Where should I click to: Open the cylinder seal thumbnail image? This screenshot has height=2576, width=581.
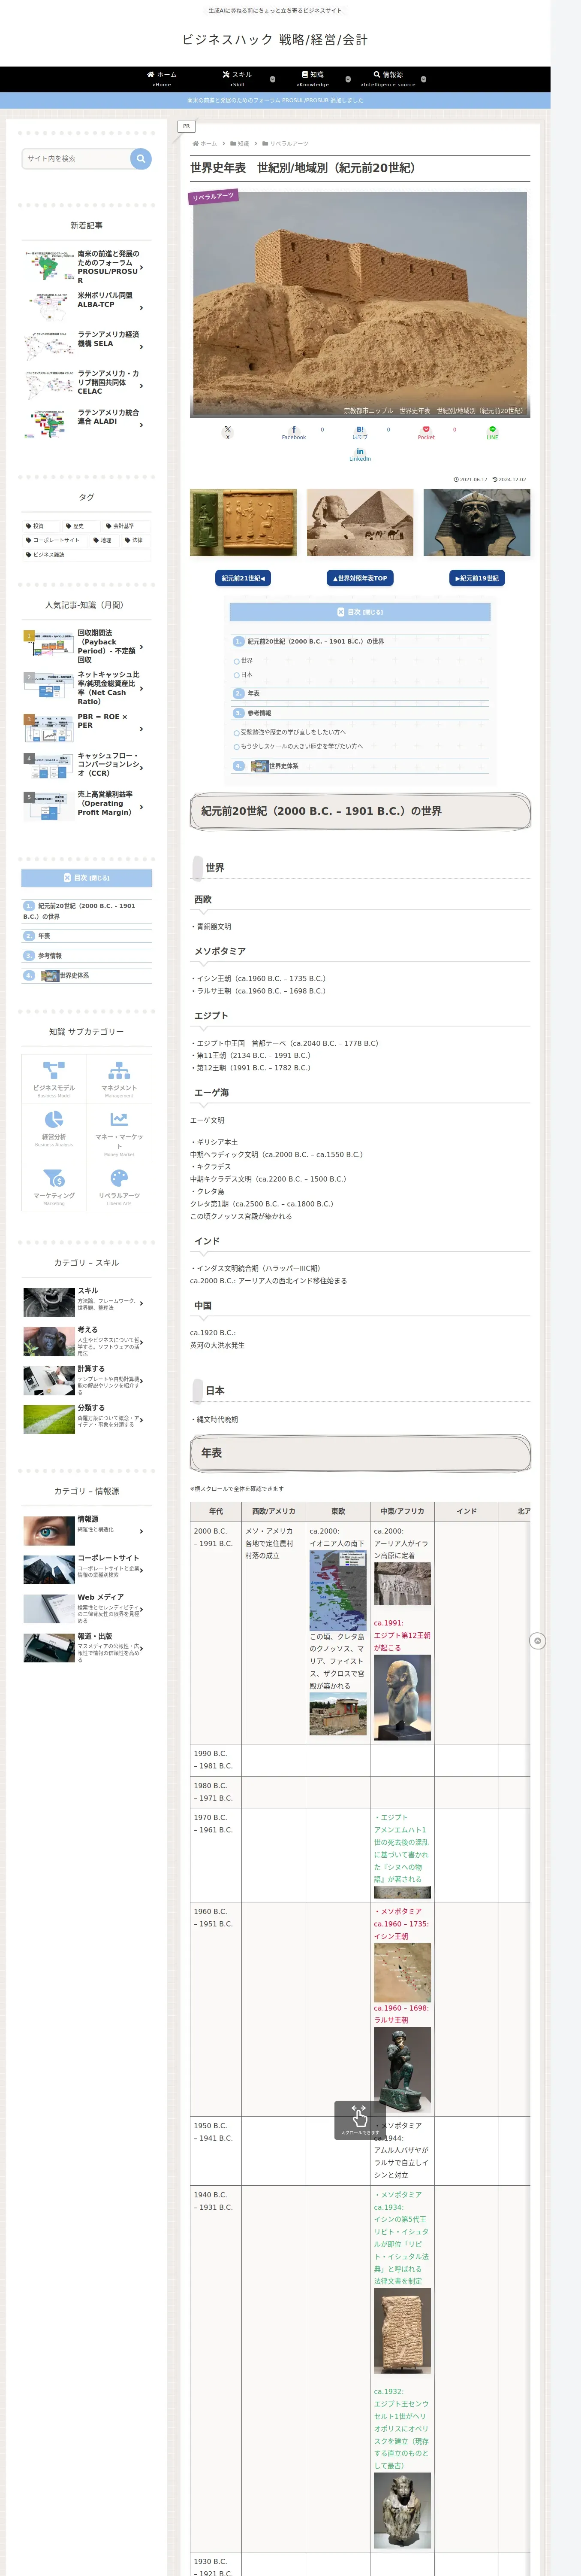click(x=244, y=522)
